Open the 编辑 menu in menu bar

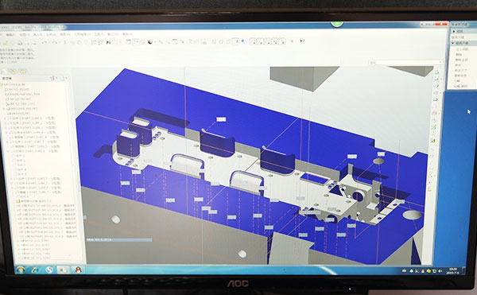tap(10, 34)
